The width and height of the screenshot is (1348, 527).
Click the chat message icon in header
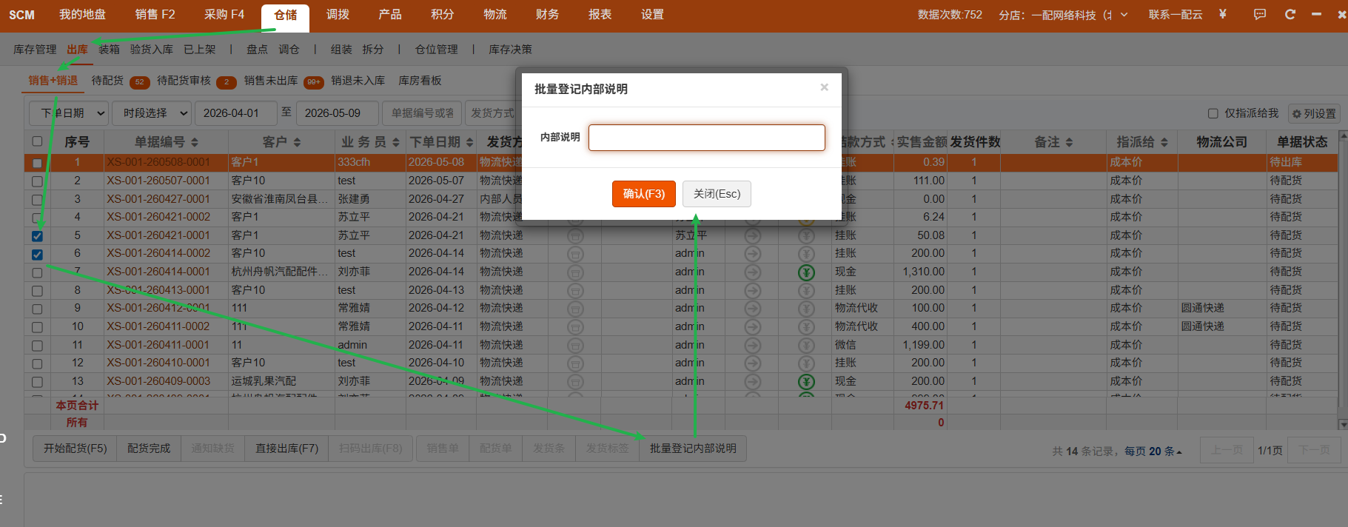click(1260, 14)
